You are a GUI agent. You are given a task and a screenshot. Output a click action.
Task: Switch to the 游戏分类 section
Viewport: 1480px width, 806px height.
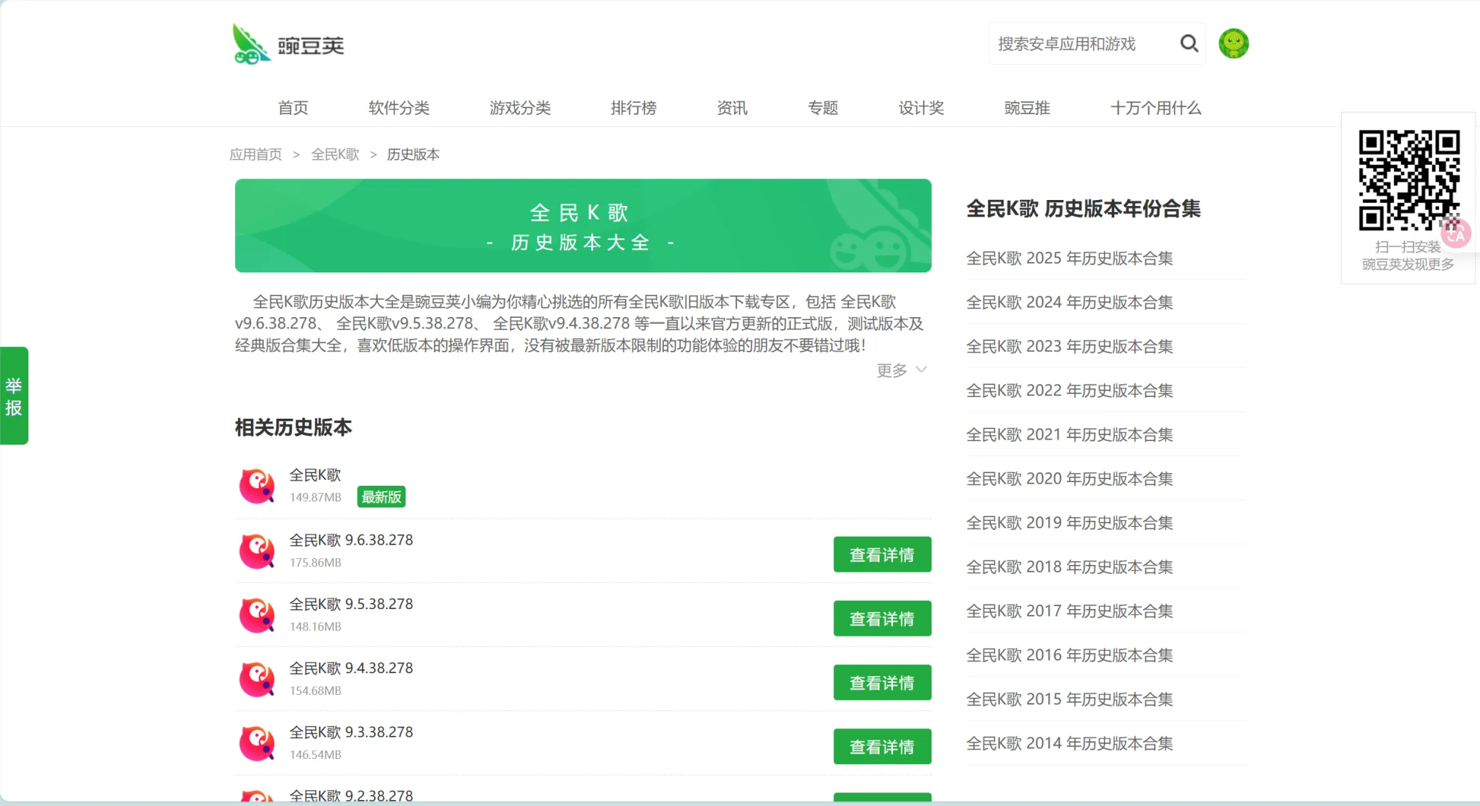pyautogui.click(x=520, y=108)
